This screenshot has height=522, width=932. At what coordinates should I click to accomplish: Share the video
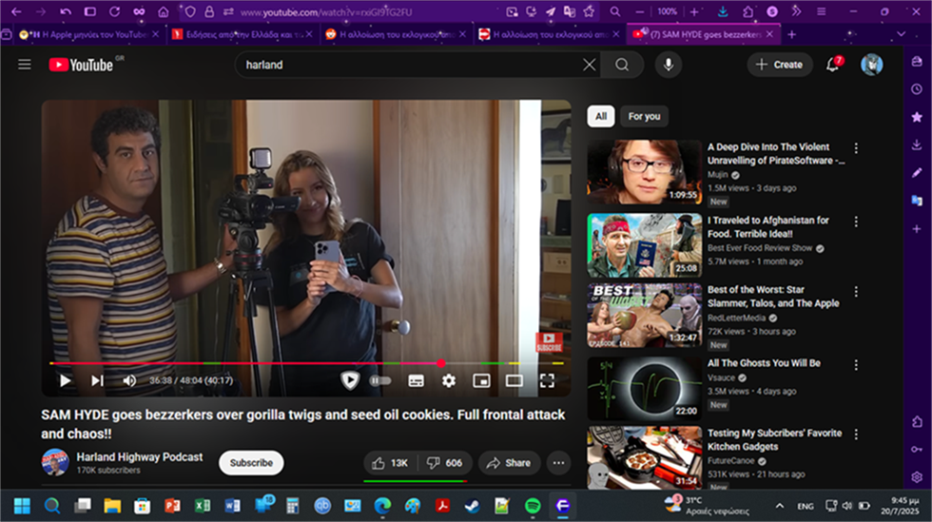(509, 462)
